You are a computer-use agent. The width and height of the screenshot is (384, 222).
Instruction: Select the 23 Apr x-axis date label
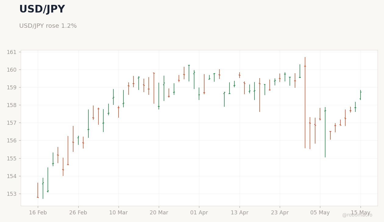[x=280, y=213]
